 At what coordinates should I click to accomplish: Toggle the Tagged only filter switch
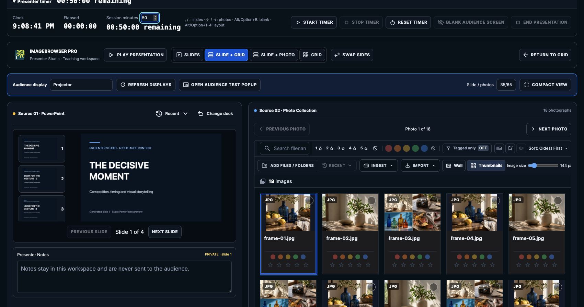[467, 148]
